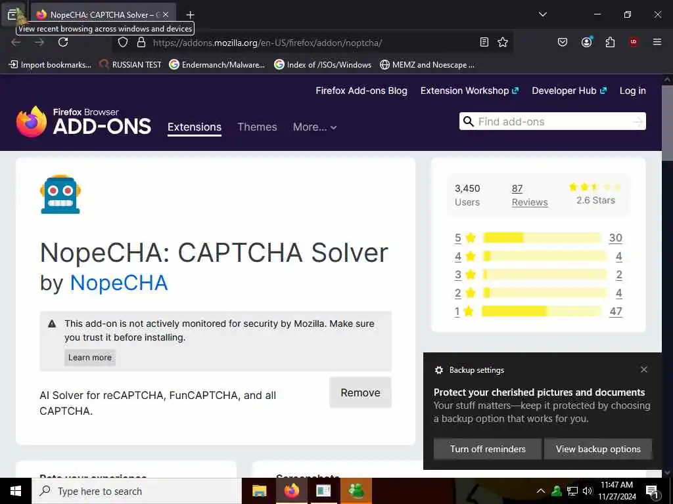Go back with the back arrow
The height and width of the screenshot is (504, 673).
pyautogui.click(x=16, y=42)
